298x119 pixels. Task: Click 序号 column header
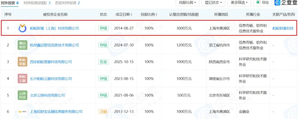[x=8, y=15]
